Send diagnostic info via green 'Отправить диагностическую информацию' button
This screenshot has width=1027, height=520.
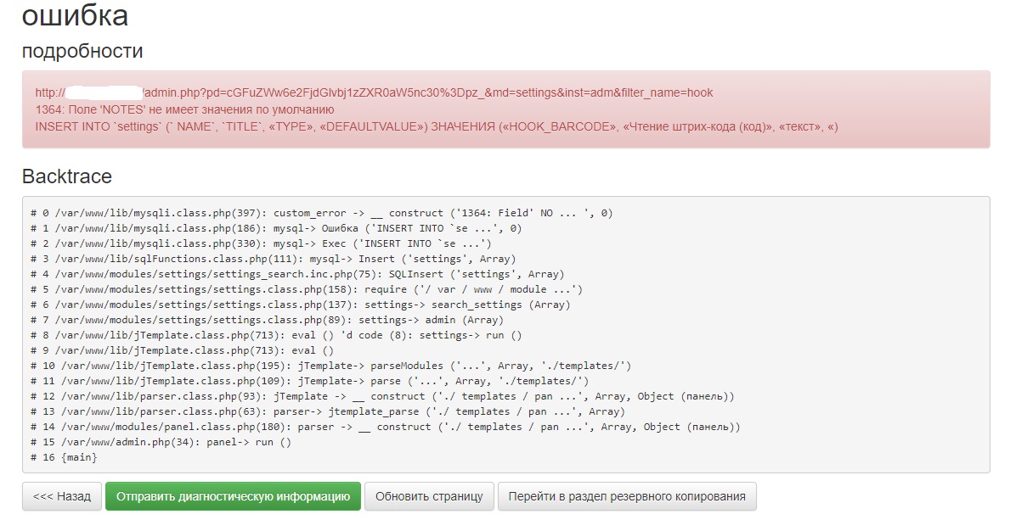click(233, 496)
